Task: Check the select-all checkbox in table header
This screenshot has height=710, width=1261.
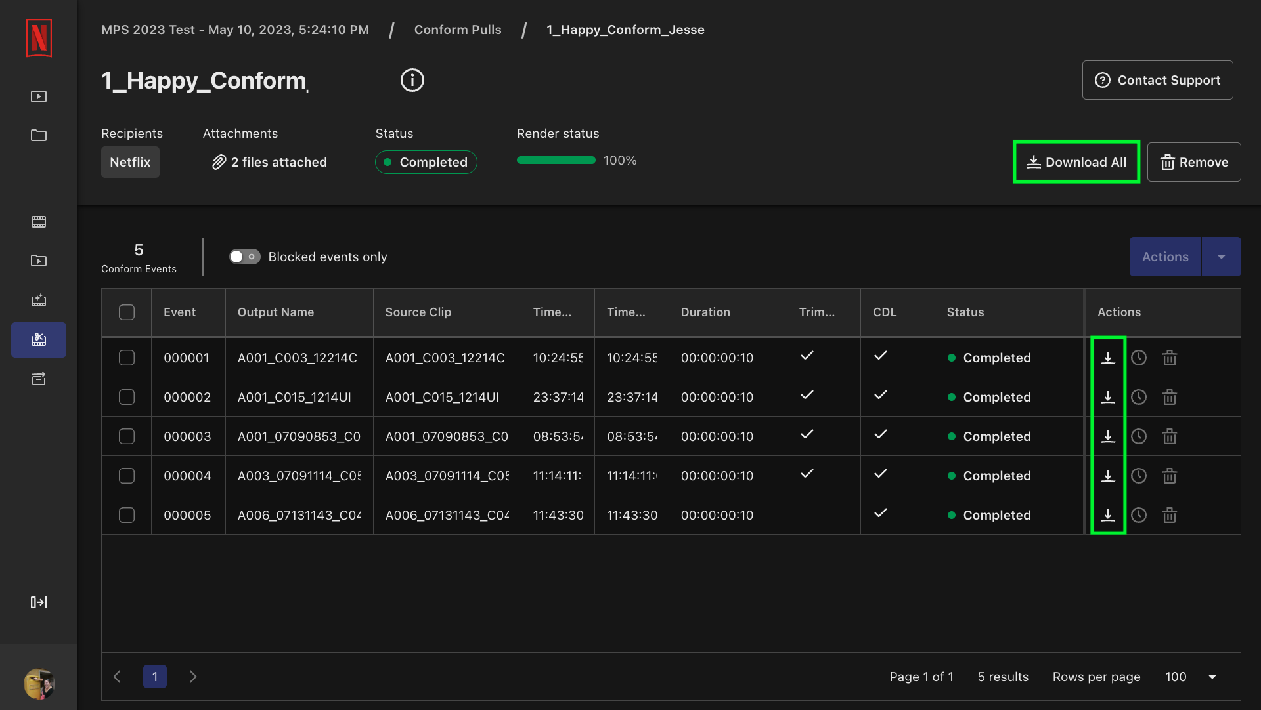Action: point(127,312)
